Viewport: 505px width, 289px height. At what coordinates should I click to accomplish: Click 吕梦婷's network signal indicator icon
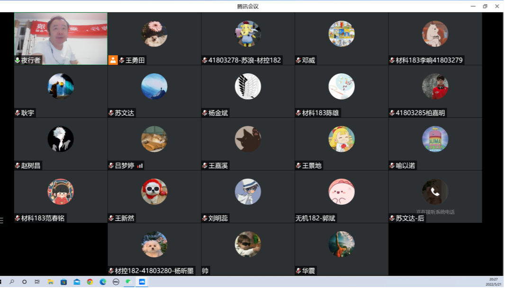(x=140, y=166)
